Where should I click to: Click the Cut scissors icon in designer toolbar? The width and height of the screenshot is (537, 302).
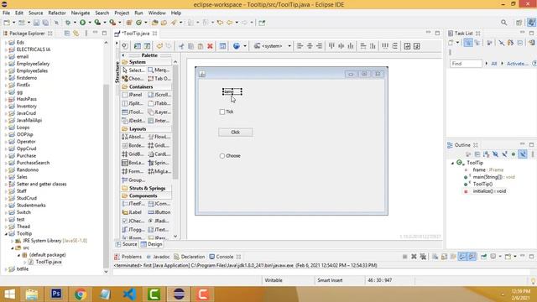click(181, 46)
